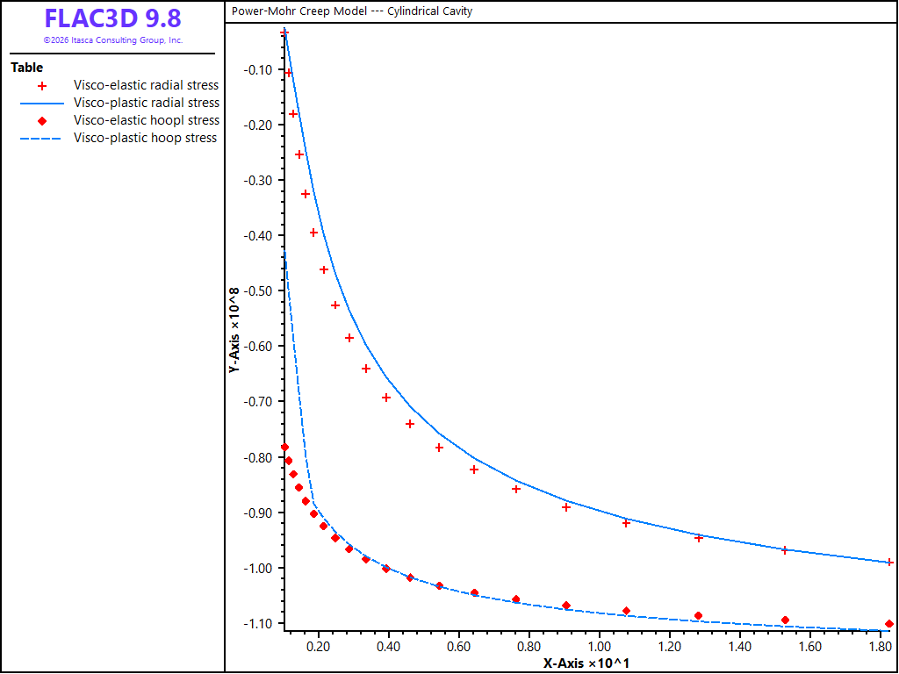Click the dashed blue legend line sample

point(42,138)
